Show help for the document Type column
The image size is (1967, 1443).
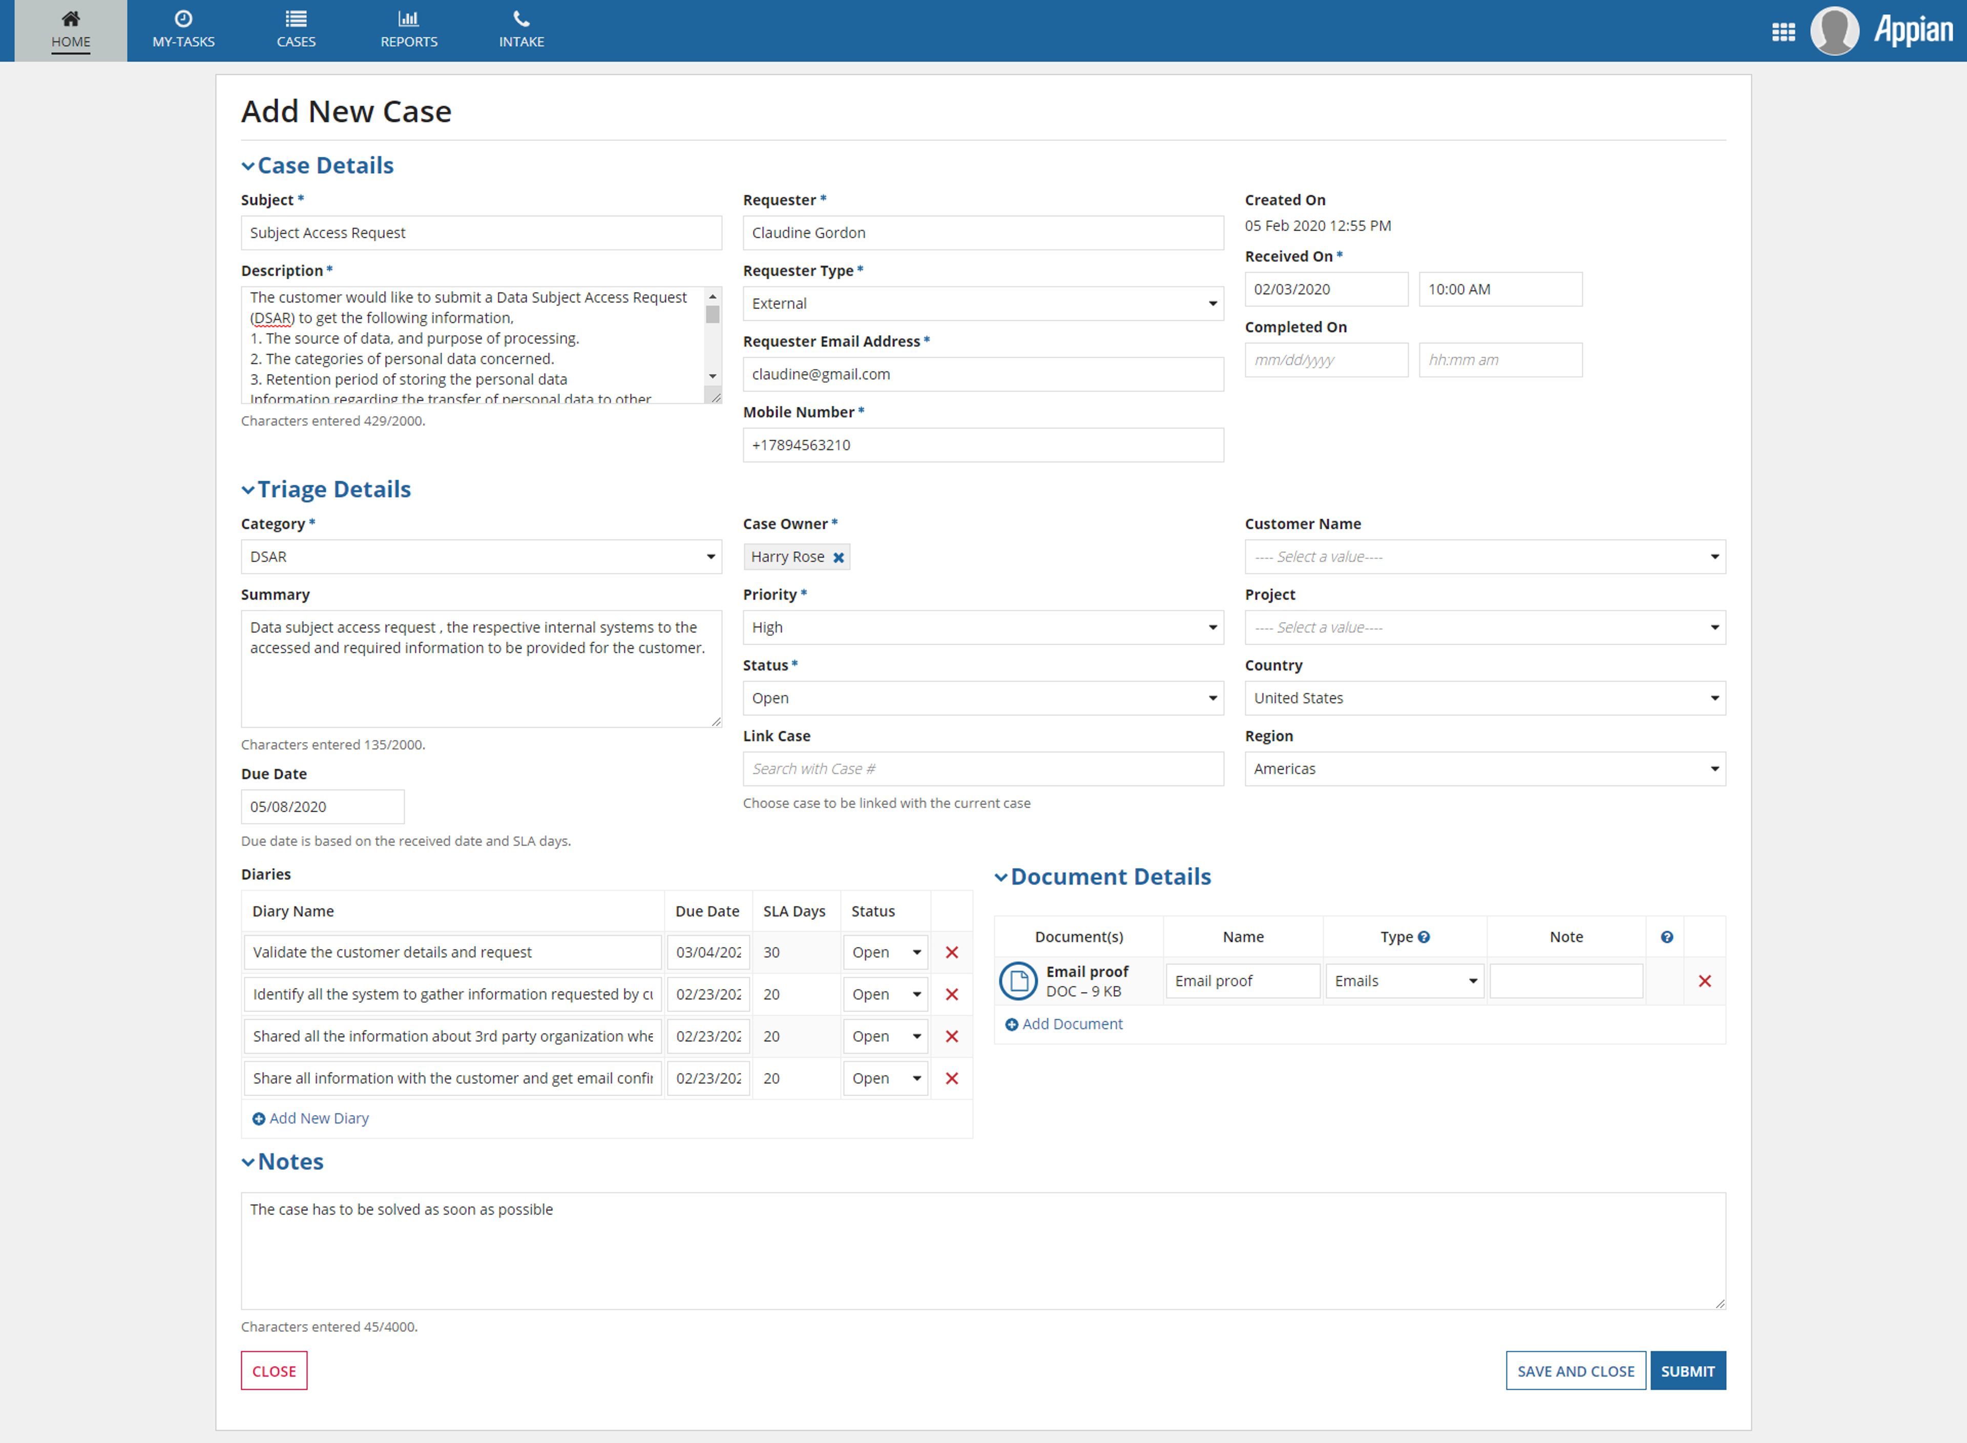click(x=1424, y=936)
